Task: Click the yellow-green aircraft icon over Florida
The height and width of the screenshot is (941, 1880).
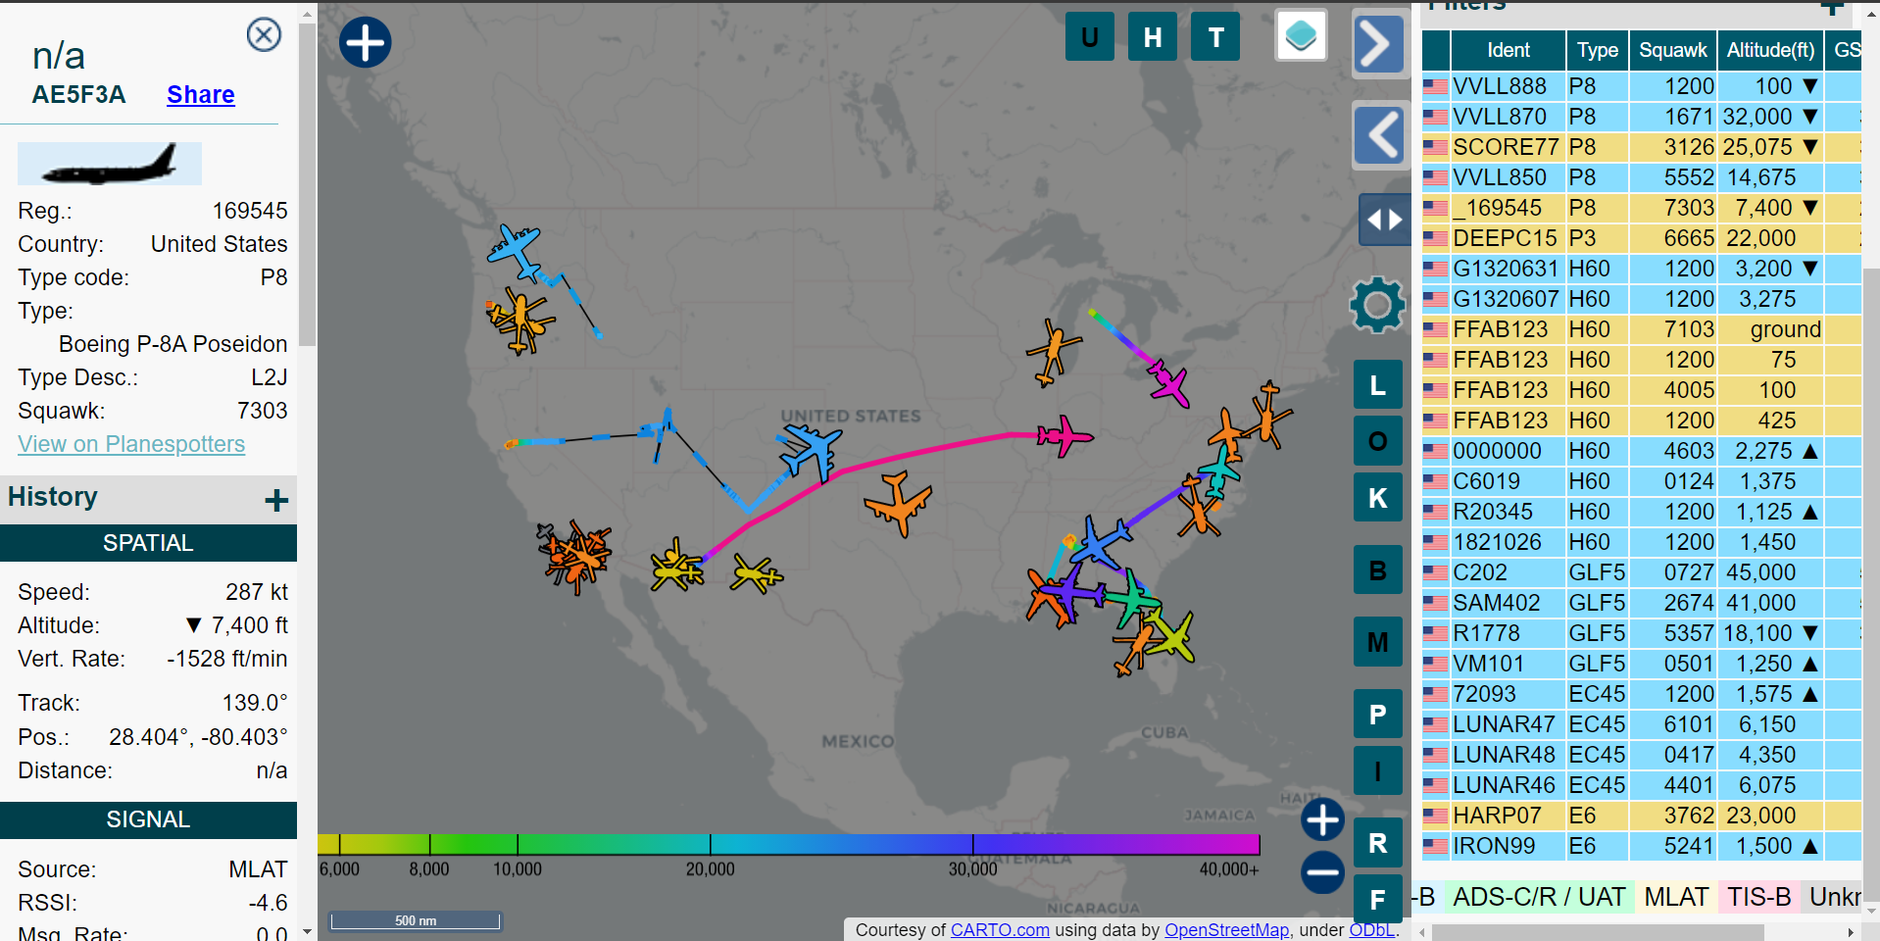Action: pos(1170,635)
